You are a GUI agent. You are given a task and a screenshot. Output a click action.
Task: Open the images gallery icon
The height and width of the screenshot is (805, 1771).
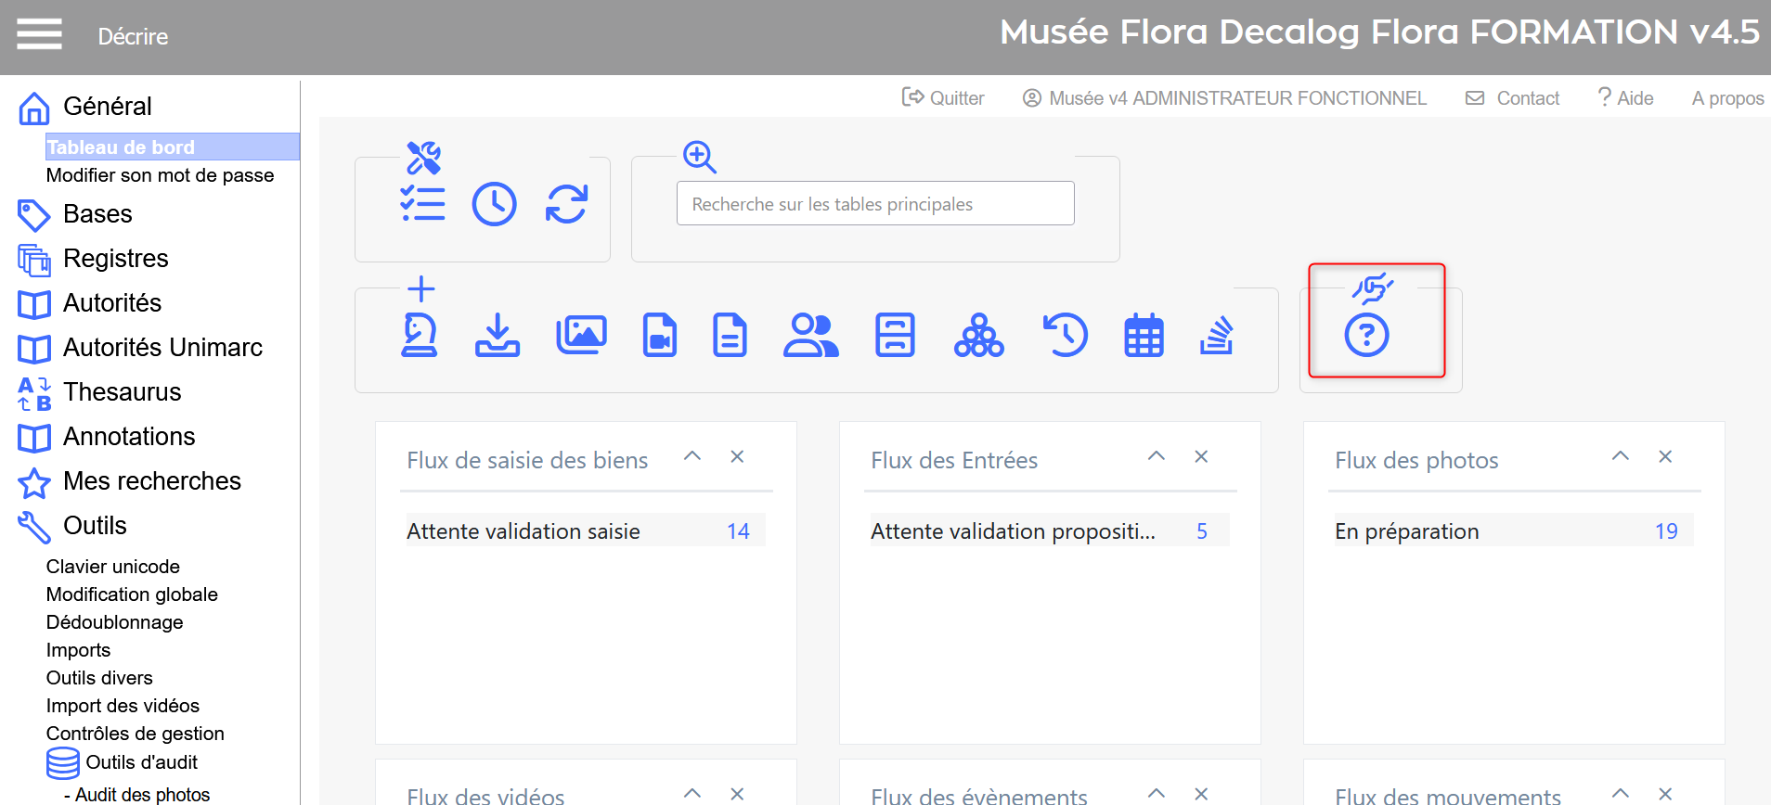click(x=581, y=335)
